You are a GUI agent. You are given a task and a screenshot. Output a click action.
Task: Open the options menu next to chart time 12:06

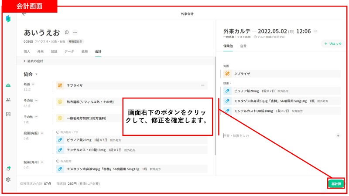point(315,31)
